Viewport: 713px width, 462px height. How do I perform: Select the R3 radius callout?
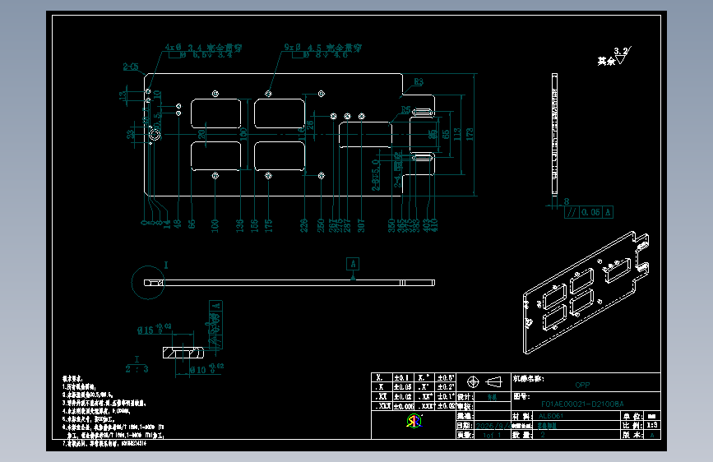pyautogui.click(x=419, y=81)
